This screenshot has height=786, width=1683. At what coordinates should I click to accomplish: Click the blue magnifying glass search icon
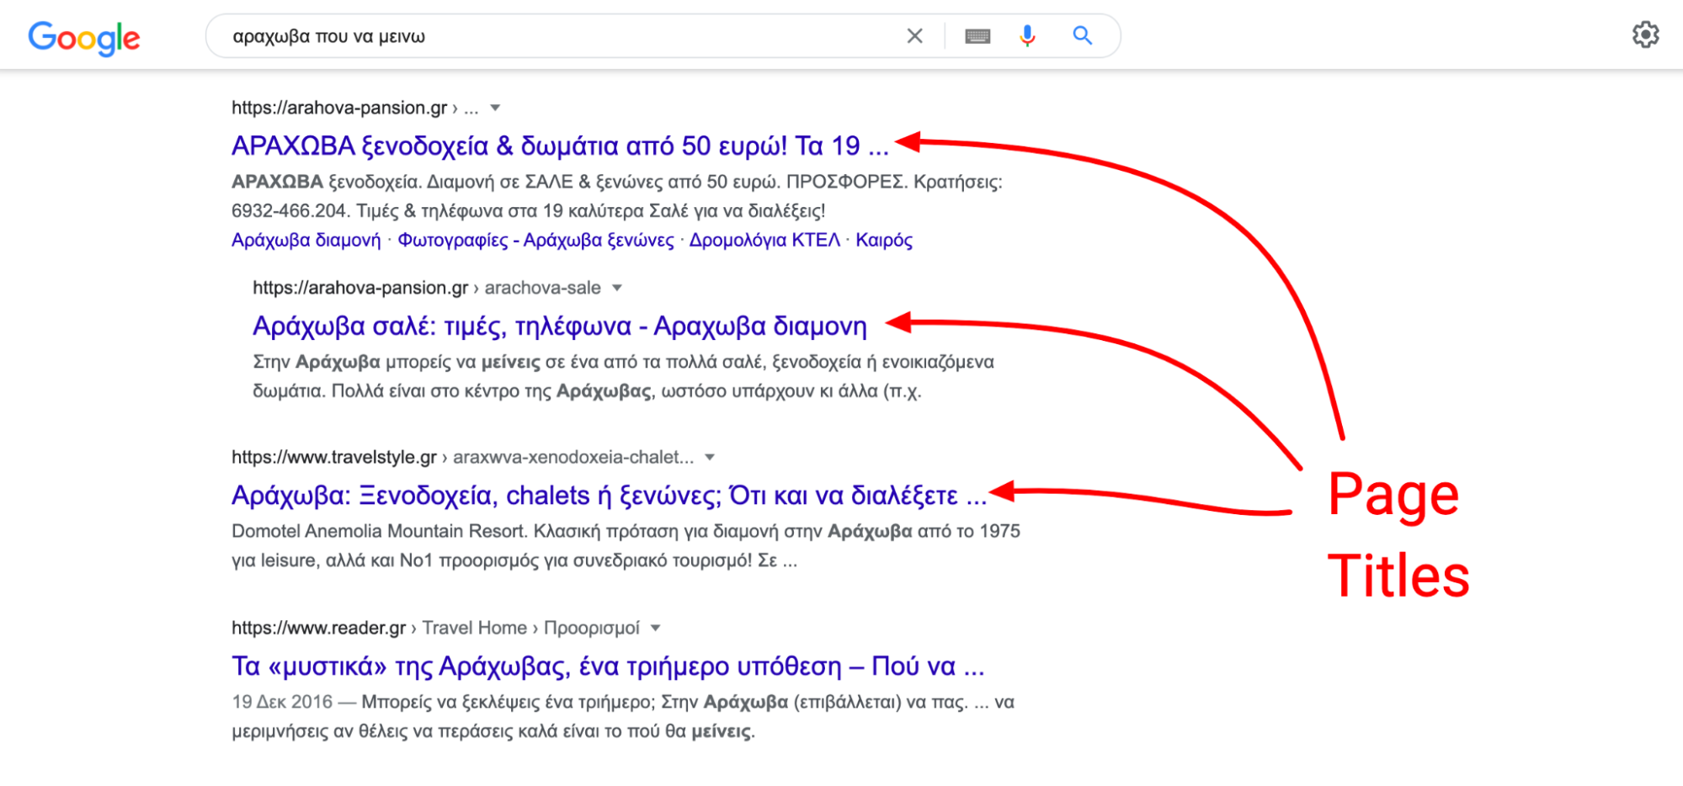click(1083, 35)
